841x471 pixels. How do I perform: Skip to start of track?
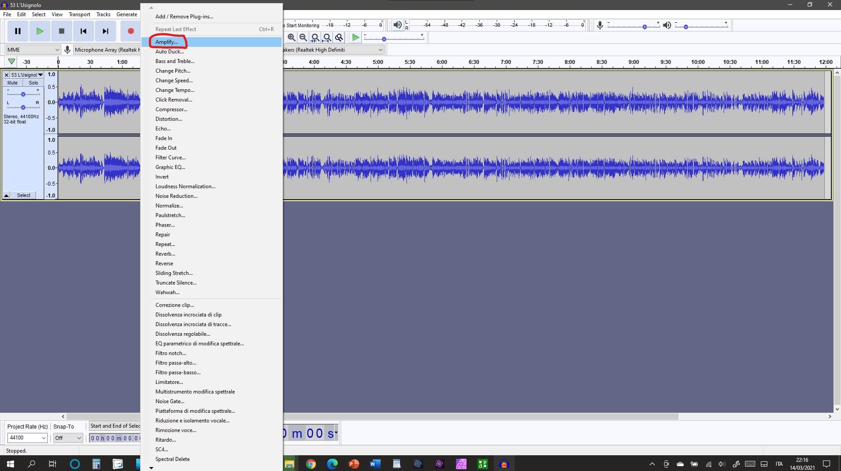click(83, 31)
